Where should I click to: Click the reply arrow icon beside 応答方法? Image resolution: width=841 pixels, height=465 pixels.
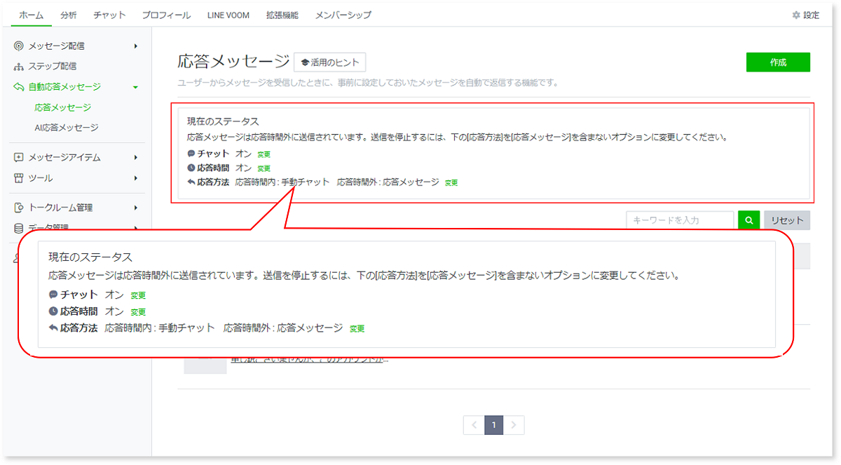click(191, 182)
